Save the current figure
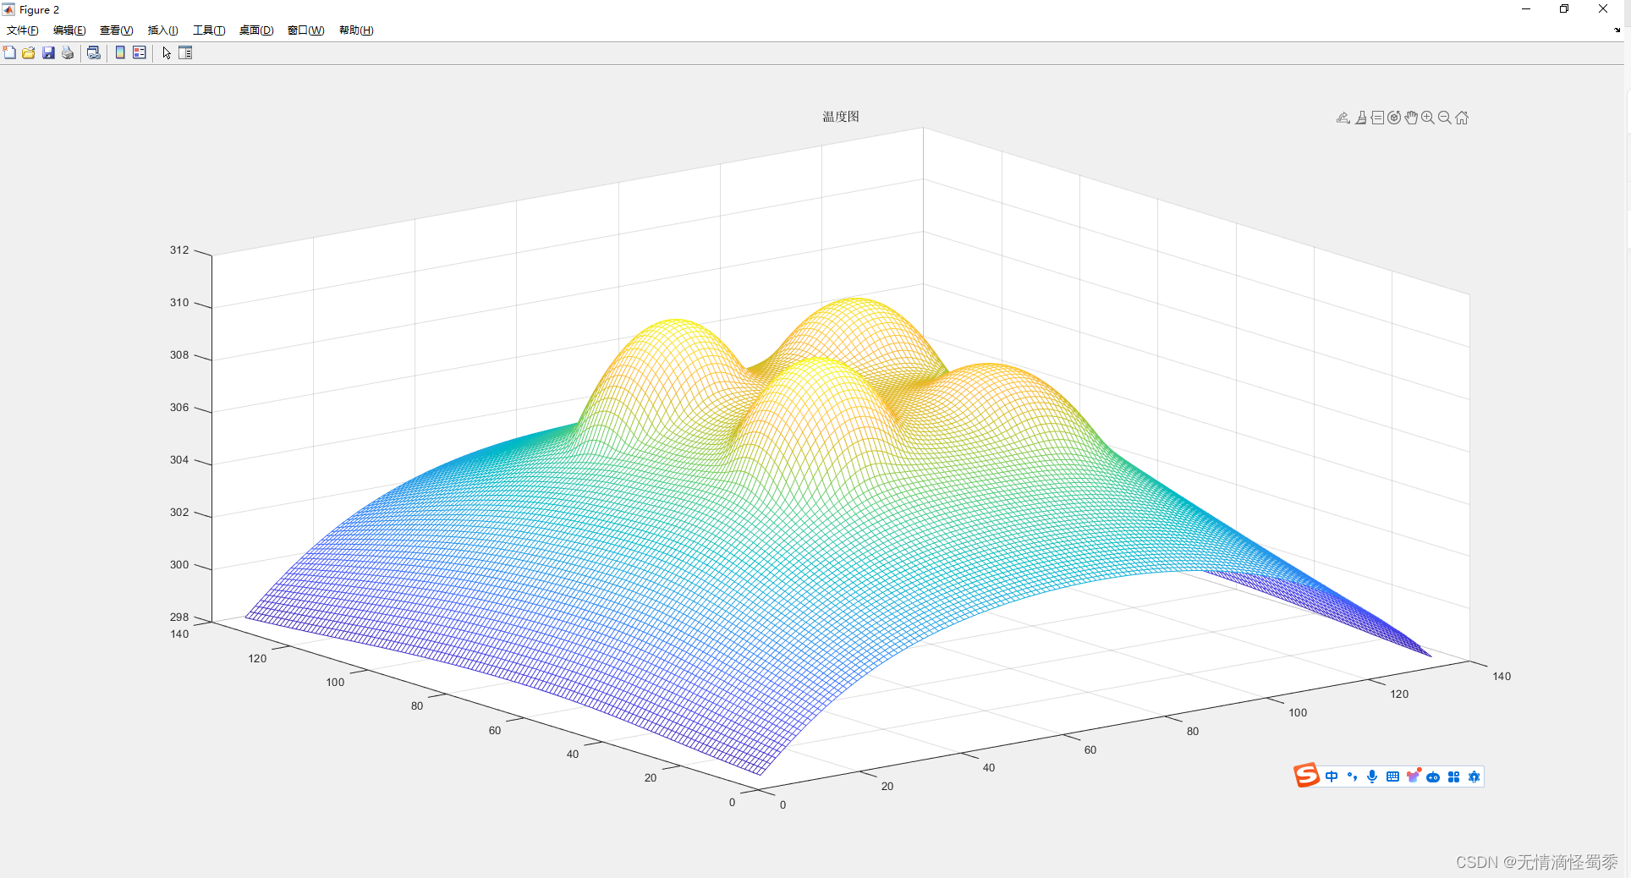 point(47,52)
